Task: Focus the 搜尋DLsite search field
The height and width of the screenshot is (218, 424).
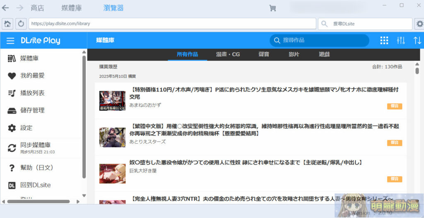Action: coord(365,24)
